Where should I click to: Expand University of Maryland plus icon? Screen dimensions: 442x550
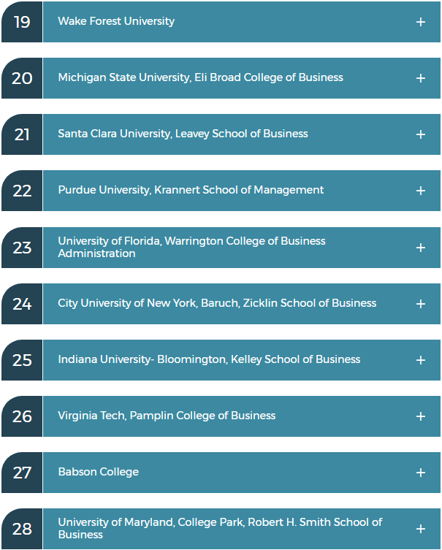pos(420,529)
